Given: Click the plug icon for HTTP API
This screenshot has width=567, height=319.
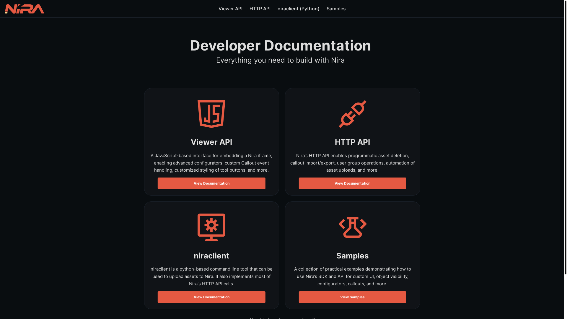Looking at the screenshot, I should coord(353,114).
